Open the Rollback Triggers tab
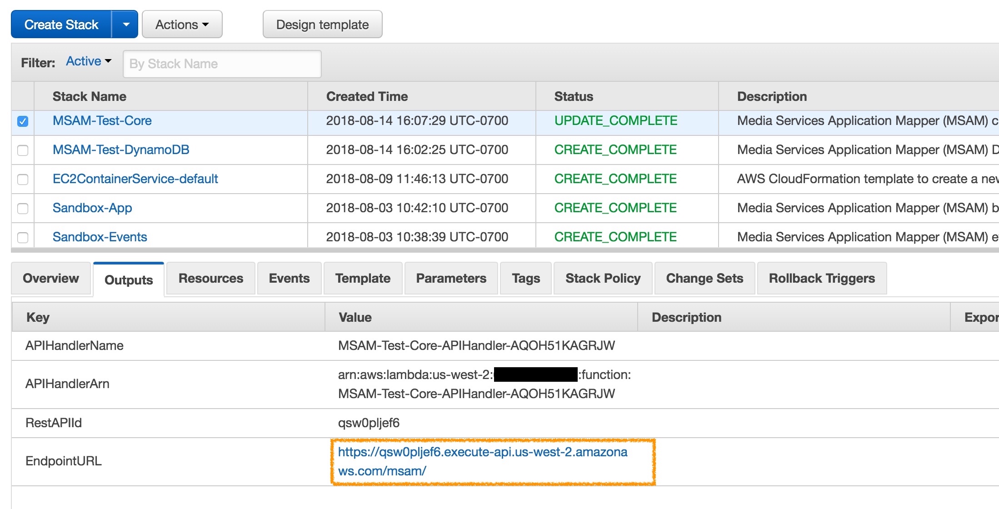This screenshot has height=509, width=999. [822, 278]
